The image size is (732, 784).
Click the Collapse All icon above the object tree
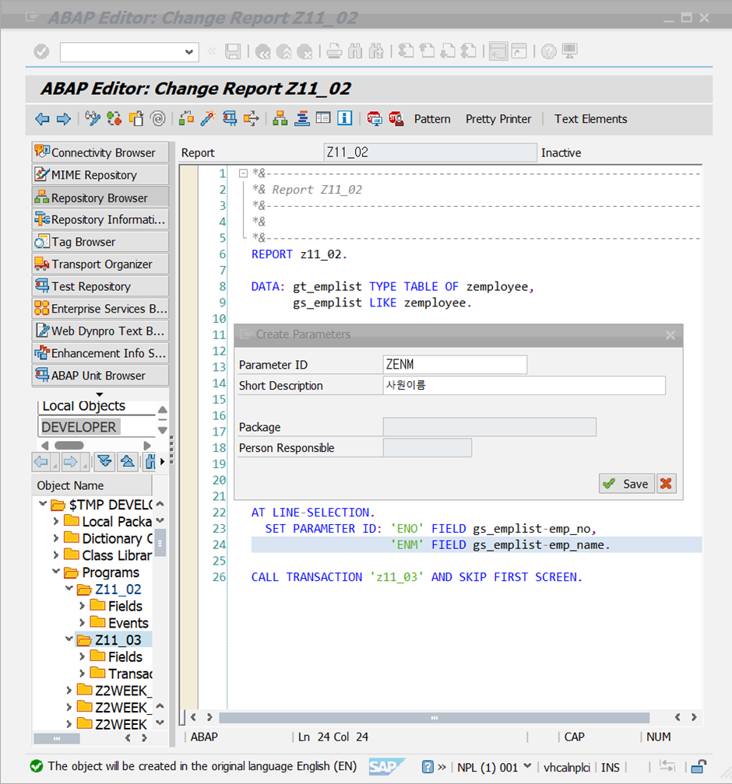[x=128, y=461]
